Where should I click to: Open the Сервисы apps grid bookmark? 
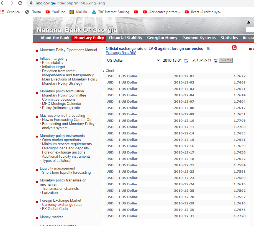pos(11,12)
